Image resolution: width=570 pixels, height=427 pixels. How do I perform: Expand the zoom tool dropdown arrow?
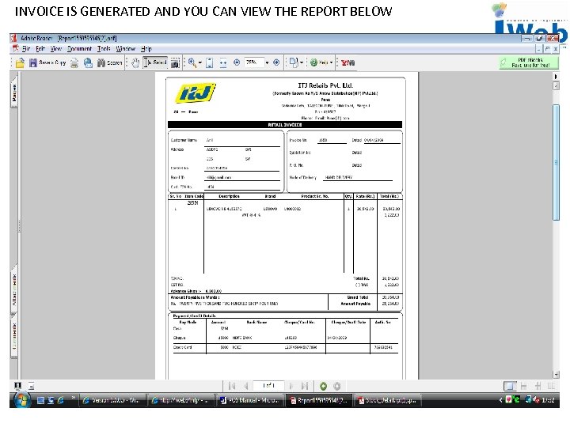click(200, 62)
